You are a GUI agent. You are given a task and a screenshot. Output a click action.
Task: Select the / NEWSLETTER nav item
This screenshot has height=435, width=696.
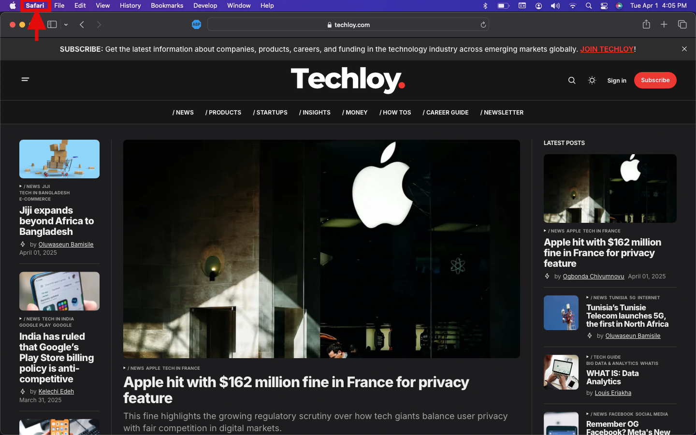(x=502, y=113)
